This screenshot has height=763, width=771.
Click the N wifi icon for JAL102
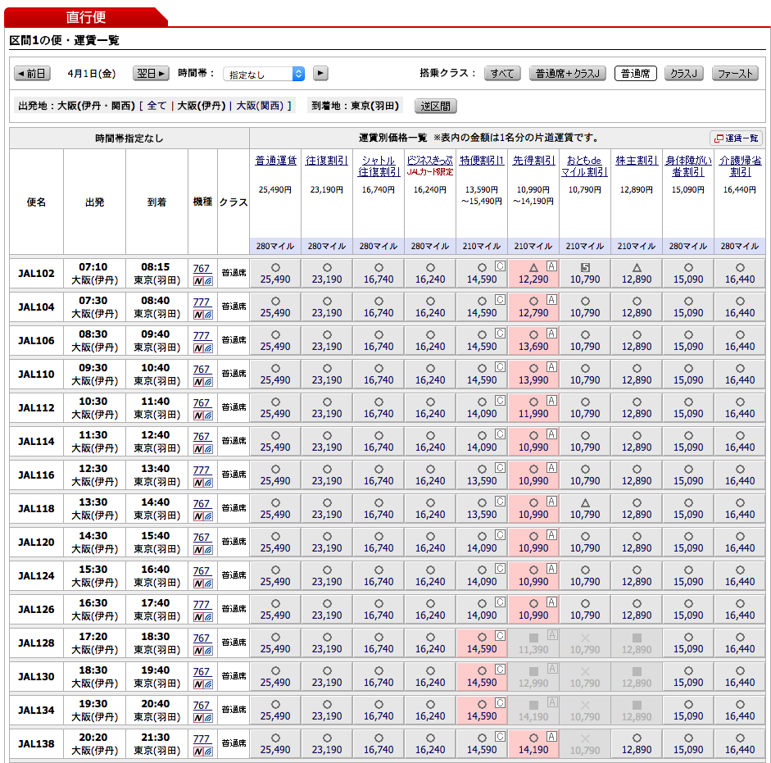pos(202,281)
